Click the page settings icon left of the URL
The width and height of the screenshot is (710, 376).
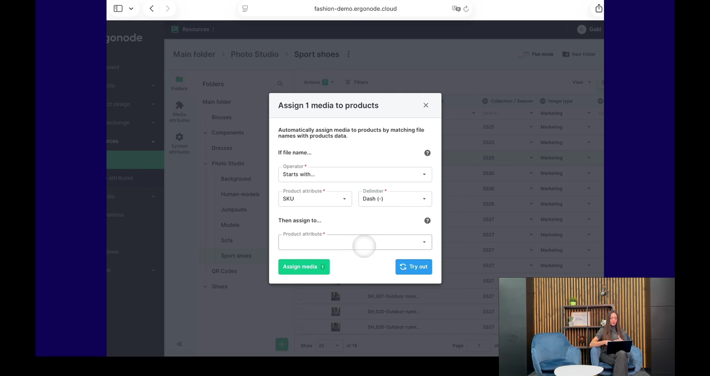pos(245,9)
